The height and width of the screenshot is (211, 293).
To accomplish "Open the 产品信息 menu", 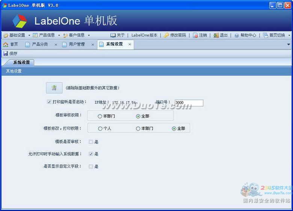I will click(47, 35).
